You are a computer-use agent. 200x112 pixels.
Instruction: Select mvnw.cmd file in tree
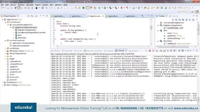pos(13,77)
